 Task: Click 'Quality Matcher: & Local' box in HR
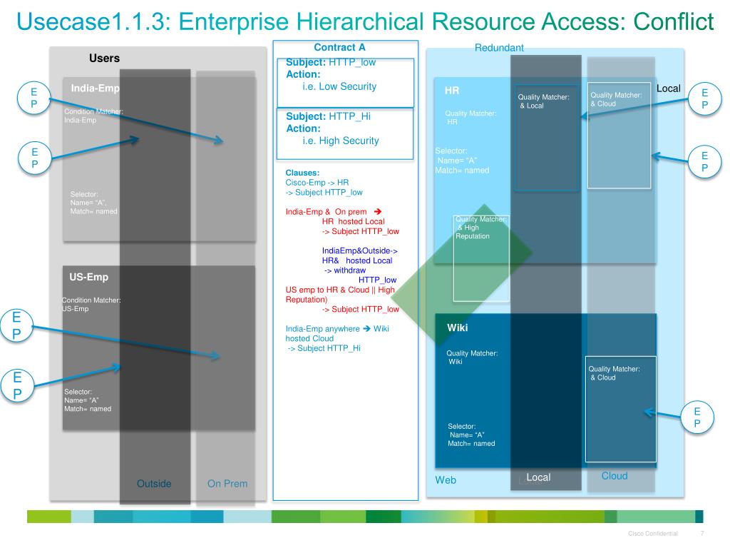[x=547, y=138]
